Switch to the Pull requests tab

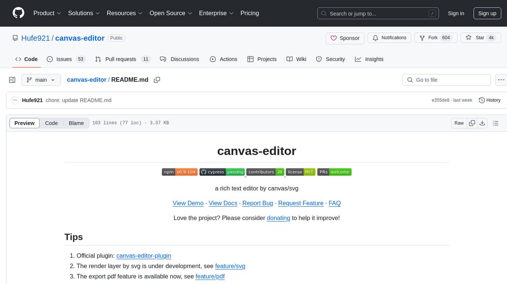click(x=123, y=59)
